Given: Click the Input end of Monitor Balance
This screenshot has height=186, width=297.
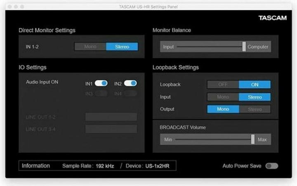Looking at the screenshot, I should (x=168, y=47).
